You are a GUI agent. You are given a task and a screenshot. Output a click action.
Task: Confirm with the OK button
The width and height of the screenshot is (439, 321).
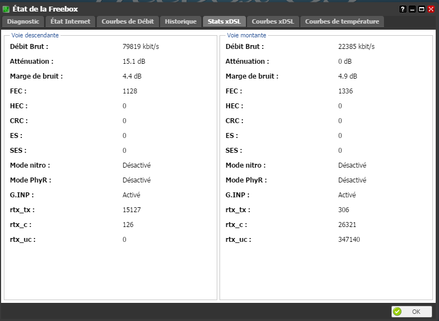[411, 312]
